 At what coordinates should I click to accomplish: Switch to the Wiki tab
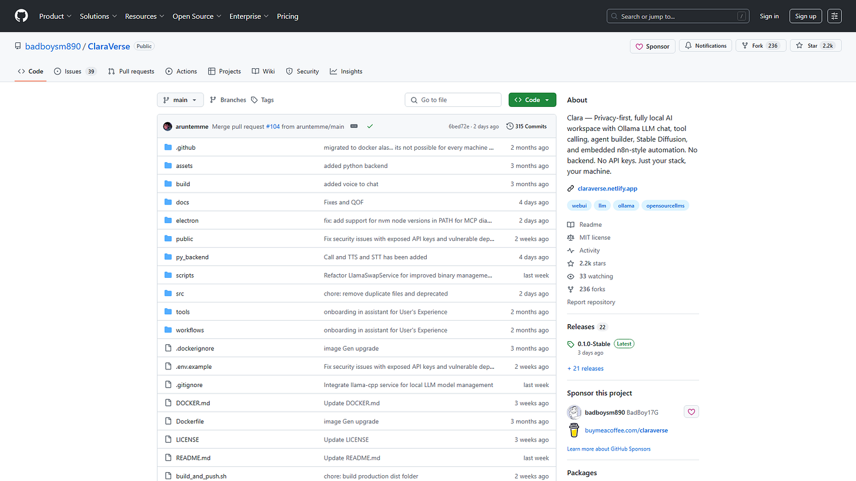point(263,71)
